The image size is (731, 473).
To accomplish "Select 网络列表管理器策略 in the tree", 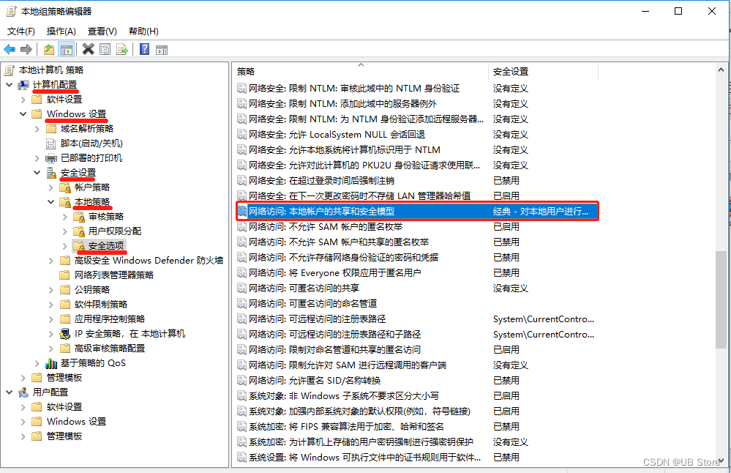I will pos(114,275).
